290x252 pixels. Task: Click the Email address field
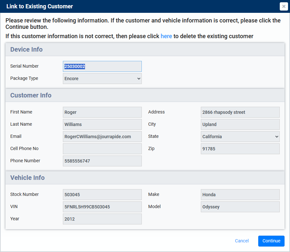pyautogui.click(x=102, y=136)
